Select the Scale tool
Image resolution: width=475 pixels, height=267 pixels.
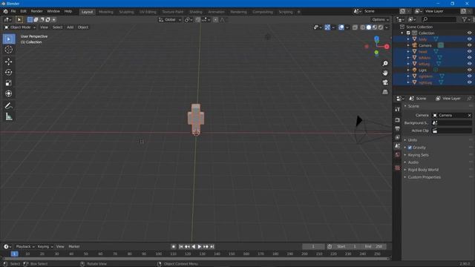pos(8,83)
